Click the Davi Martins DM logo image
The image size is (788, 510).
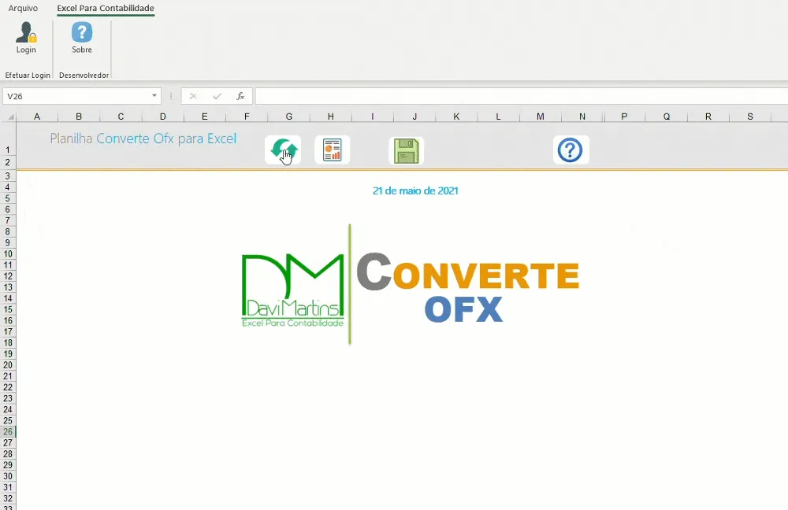coord(293,290)
